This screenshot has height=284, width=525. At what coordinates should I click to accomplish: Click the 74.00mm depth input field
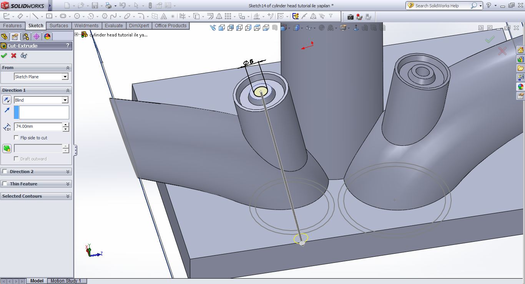pyautogui.click(x=38, y=126)
